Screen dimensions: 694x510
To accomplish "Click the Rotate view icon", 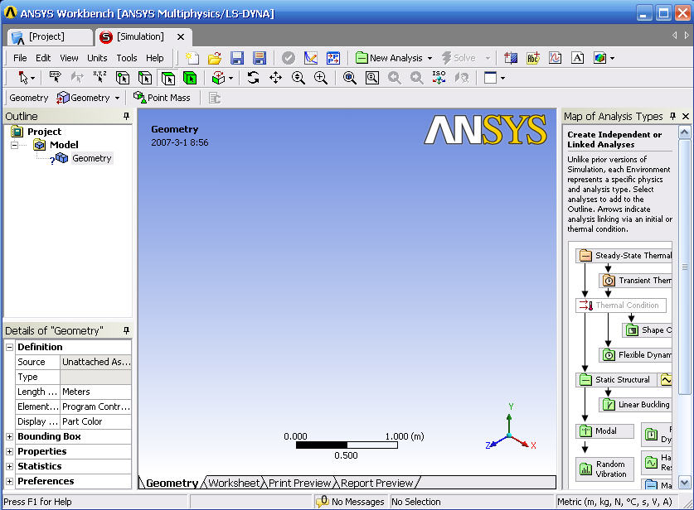I will pos(253,78).
